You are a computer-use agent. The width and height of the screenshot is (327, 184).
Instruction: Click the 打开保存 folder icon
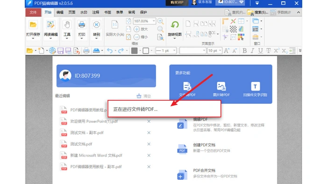coord(33,25)
